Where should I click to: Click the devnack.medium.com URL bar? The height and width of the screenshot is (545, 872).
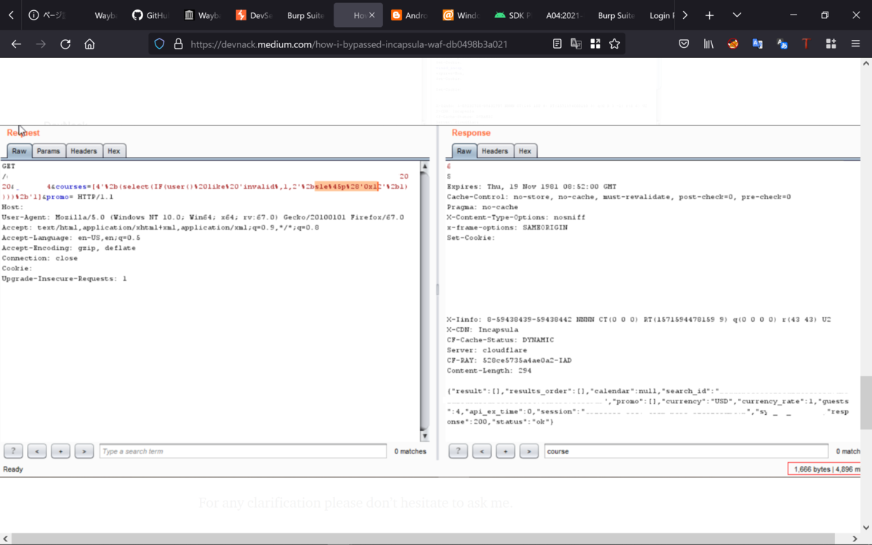(x=349, y=44)
